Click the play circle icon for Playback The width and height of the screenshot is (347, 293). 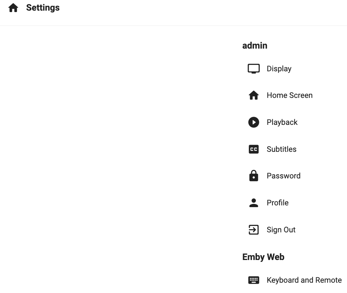[254, 122]
